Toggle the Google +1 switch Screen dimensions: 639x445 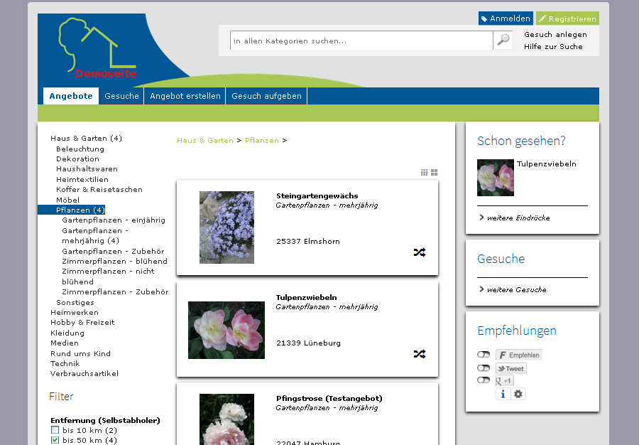point(484,380)
